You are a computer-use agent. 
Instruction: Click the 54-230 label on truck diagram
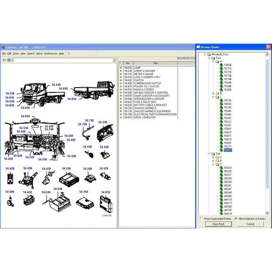pyautogui.click(x=10, y=93)
